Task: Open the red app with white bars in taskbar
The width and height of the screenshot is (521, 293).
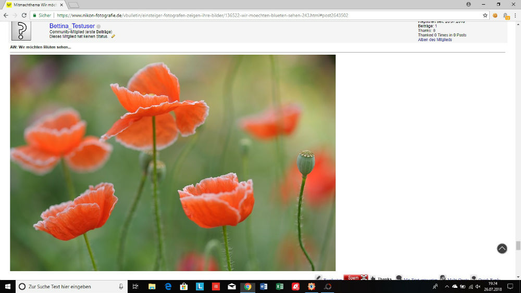Action: pos(216,286)
